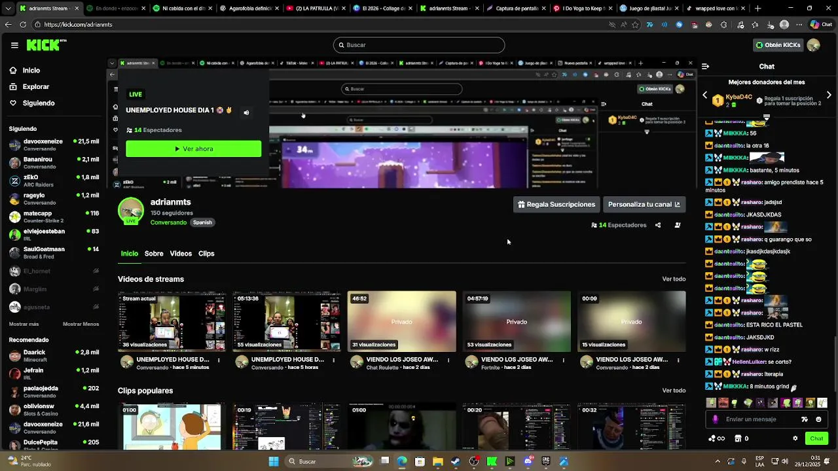This screenshot has width=838, height=471.
Task: Click the Ver ahora watch button
Action: [x=193, y=148]
